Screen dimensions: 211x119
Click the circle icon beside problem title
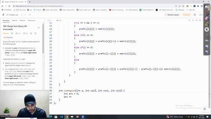tap(39, 28)
